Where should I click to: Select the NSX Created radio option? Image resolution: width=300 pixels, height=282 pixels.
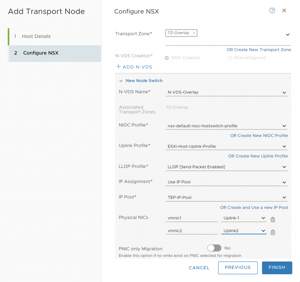(x=167, y=58)
